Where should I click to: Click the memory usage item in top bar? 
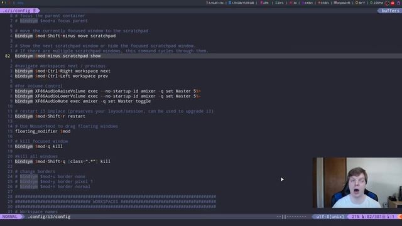pyautogui.click(x=241, y=3)
